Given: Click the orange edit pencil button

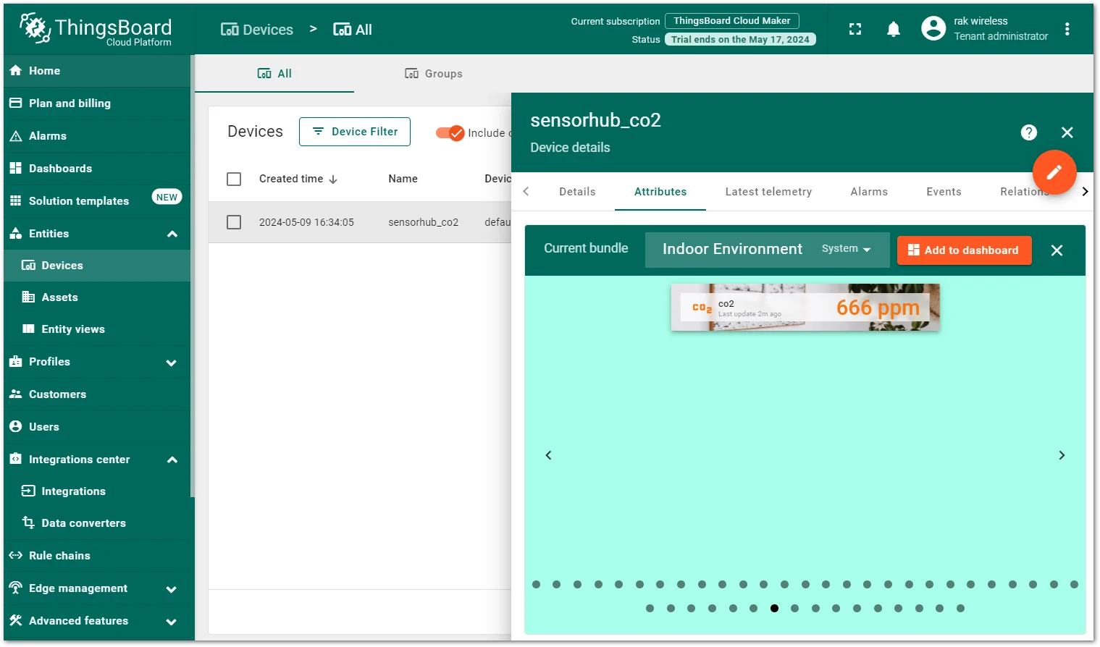Looking at the screenshot, I should [1054, 172].
